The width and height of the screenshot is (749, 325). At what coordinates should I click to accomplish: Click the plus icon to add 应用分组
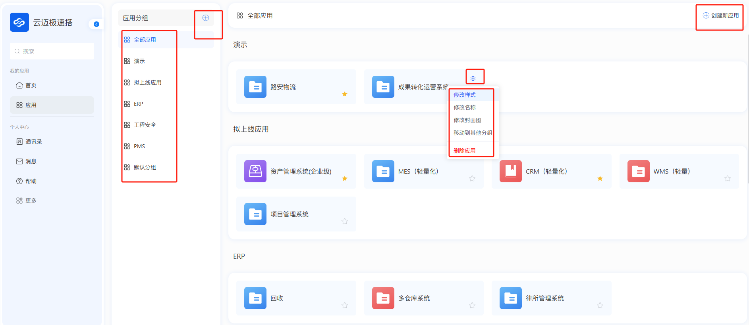pyautogui.click(x=206, y=18)
